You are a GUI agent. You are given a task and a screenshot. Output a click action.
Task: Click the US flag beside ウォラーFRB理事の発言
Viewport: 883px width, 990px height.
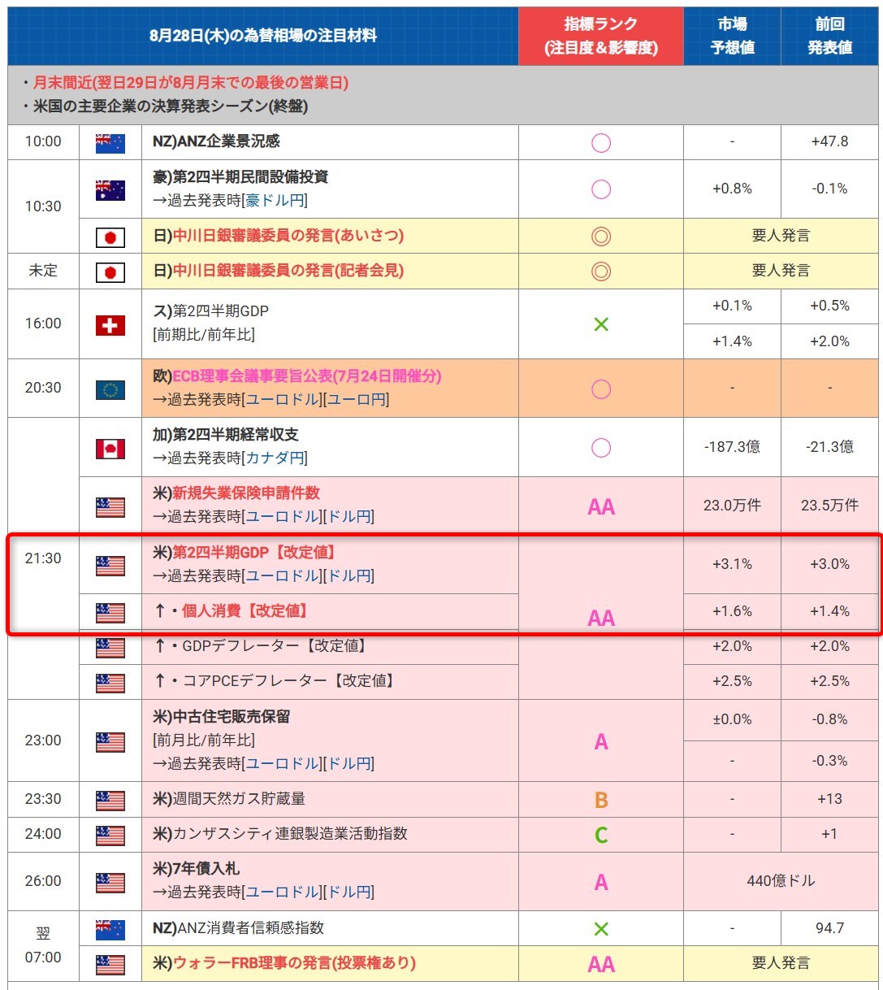coord(110,965)
